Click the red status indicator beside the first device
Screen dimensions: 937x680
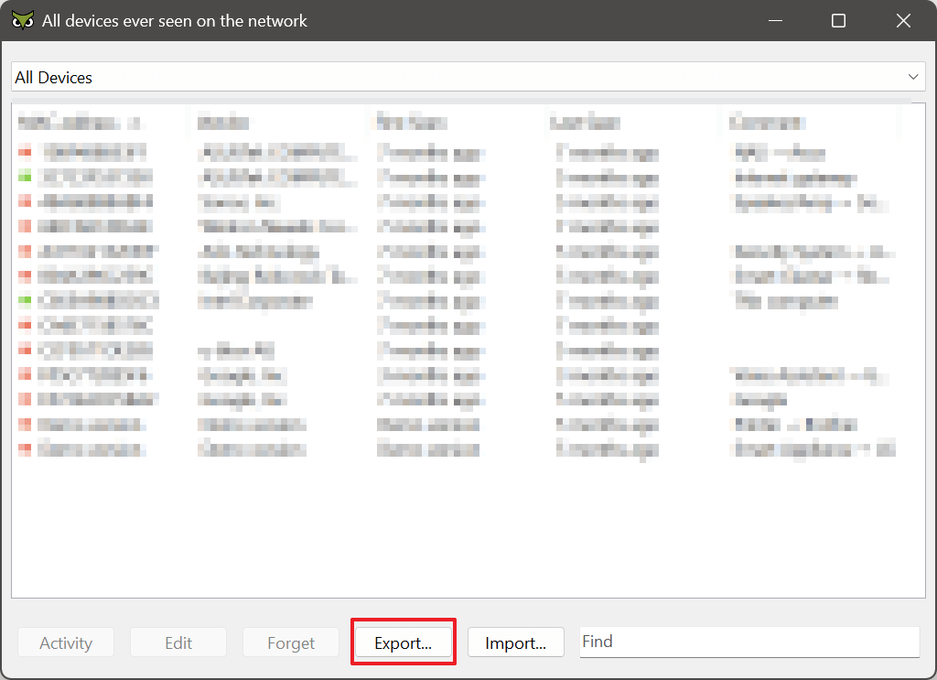25,152
